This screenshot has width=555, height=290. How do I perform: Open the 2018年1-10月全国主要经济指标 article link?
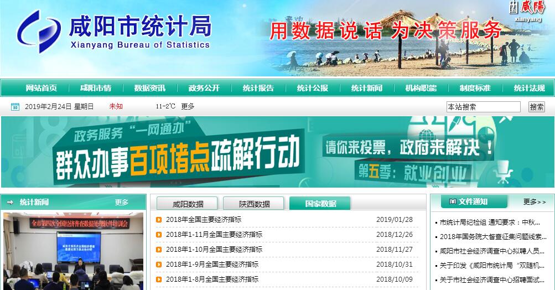214,250
